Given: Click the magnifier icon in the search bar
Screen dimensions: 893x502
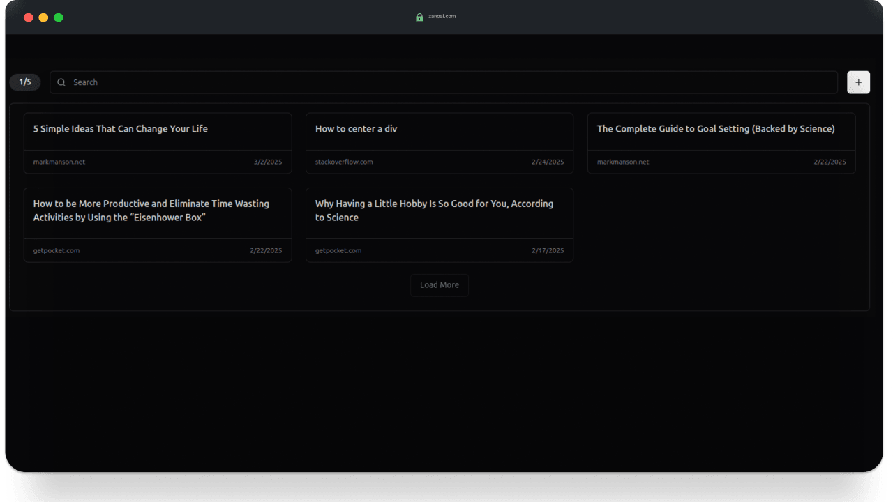Looking at the screenshot, I should point(61,82).
